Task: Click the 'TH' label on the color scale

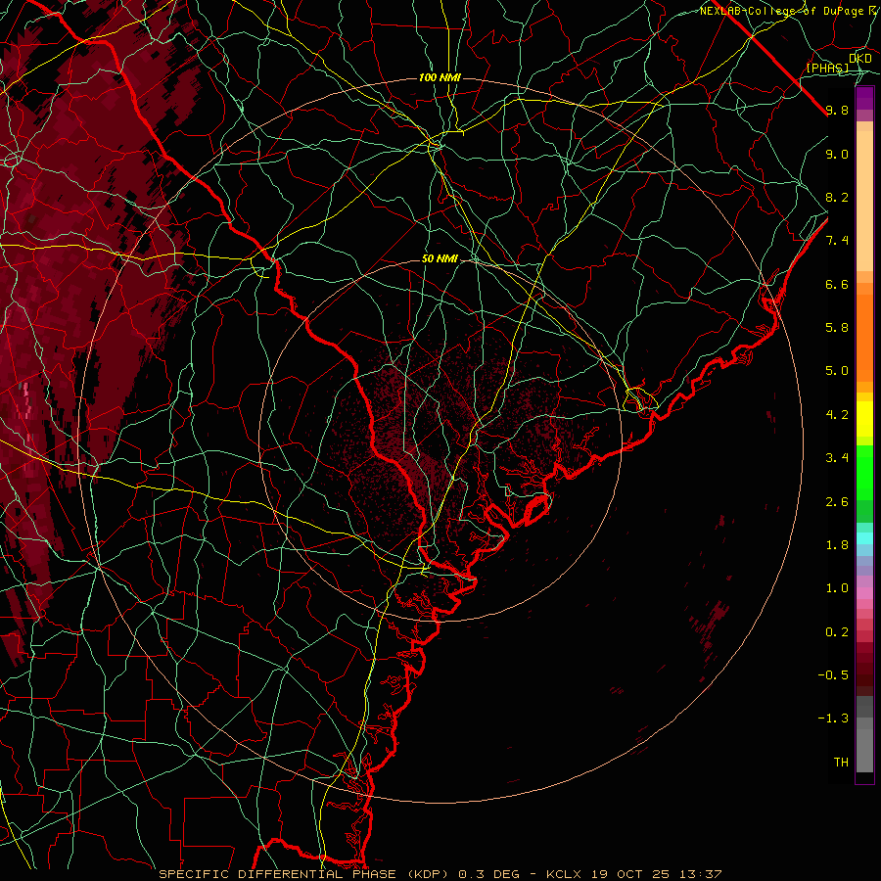Action: (841, 762)
